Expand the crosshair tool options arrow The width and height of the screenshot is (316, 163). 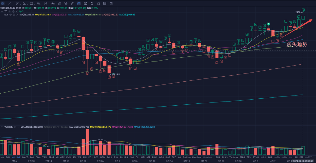[x=6, y=5]
